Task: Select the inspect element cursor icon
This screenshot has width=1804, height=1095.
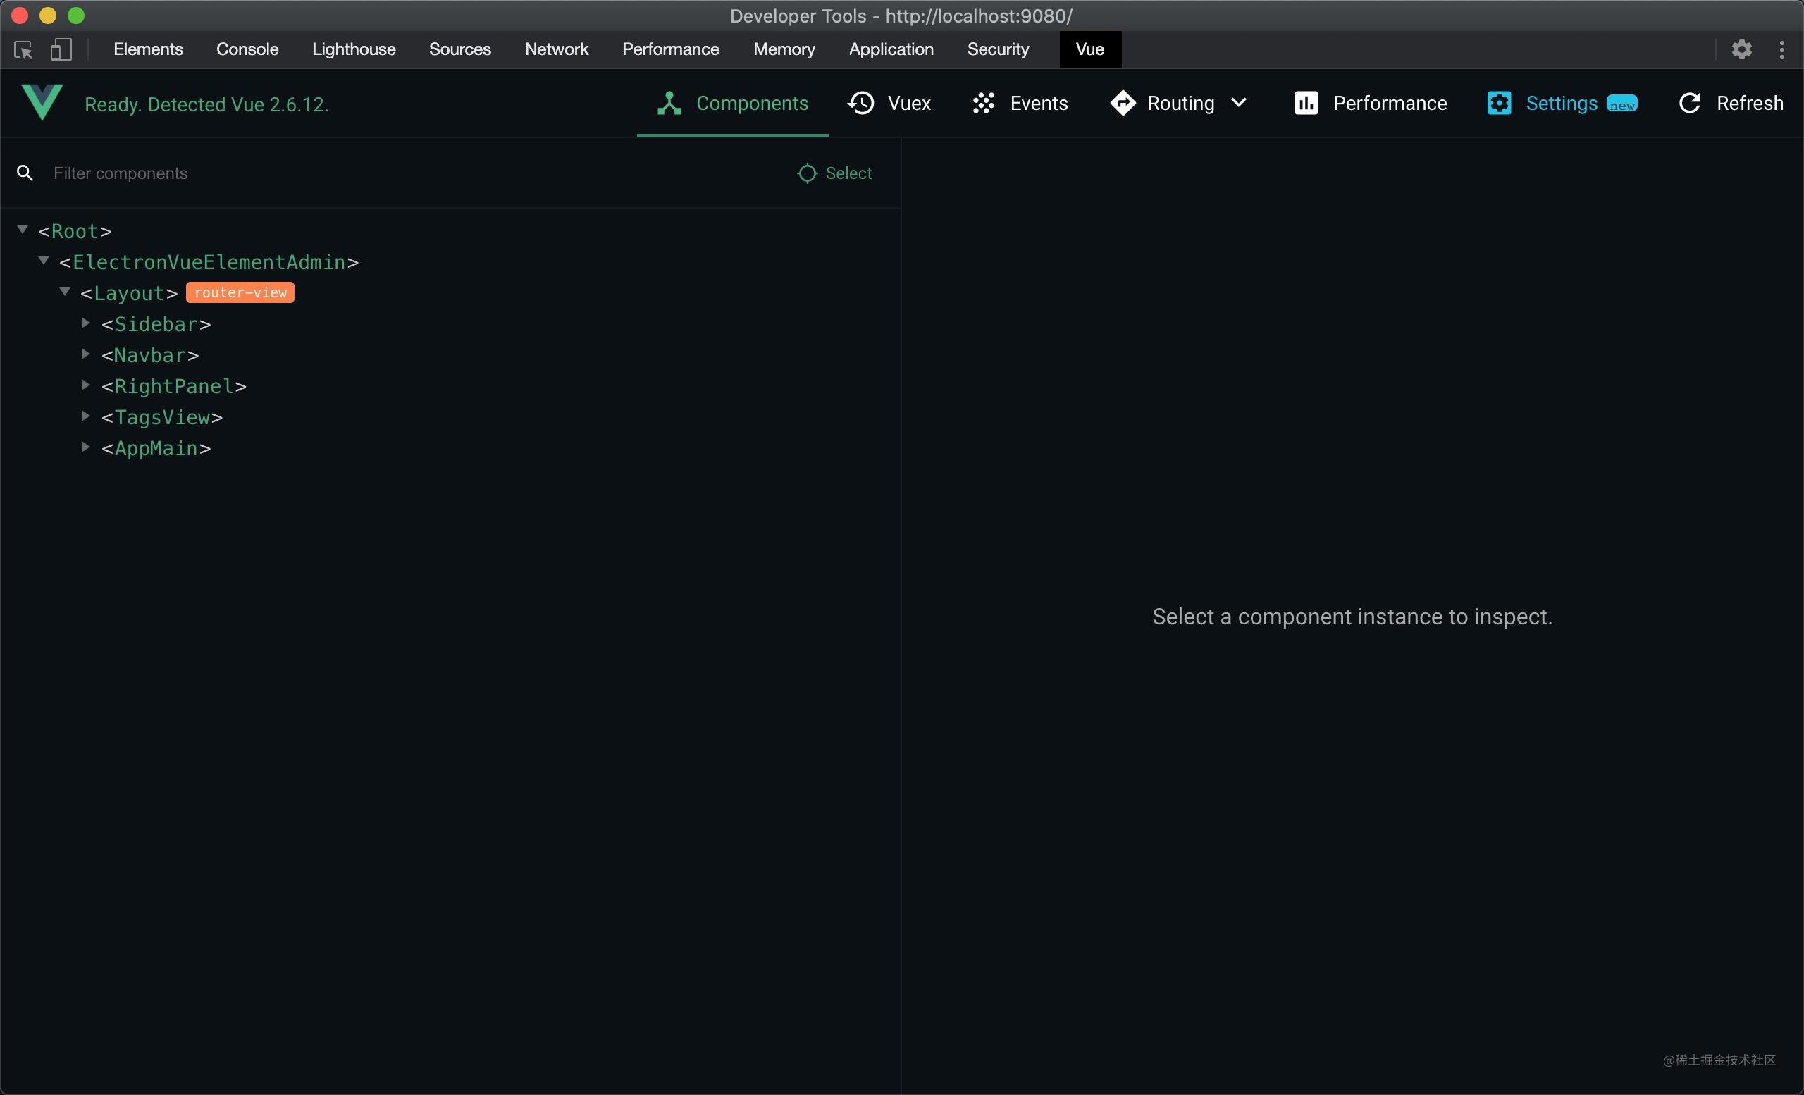Action: click(23, 50)
